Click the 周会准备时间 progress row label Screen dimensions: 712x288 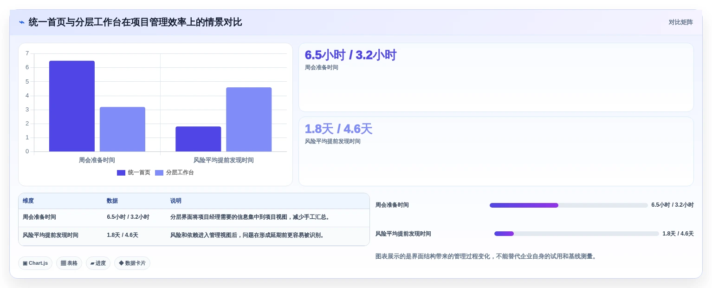coord(392,205)
